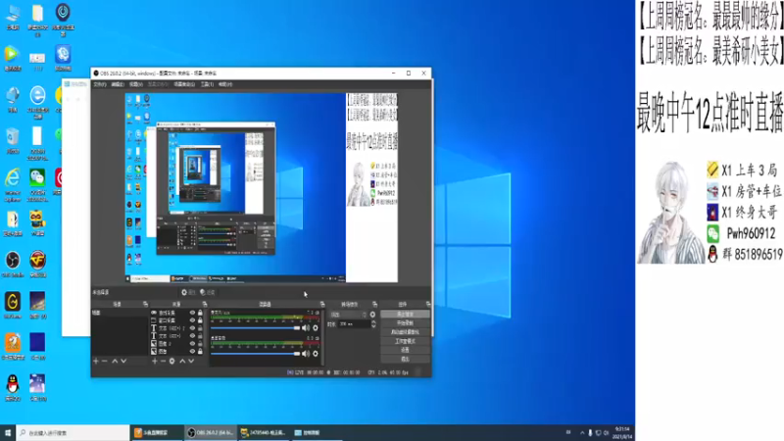
Task: Pop out the Sources dock panel icon
Action: (205, 304)
